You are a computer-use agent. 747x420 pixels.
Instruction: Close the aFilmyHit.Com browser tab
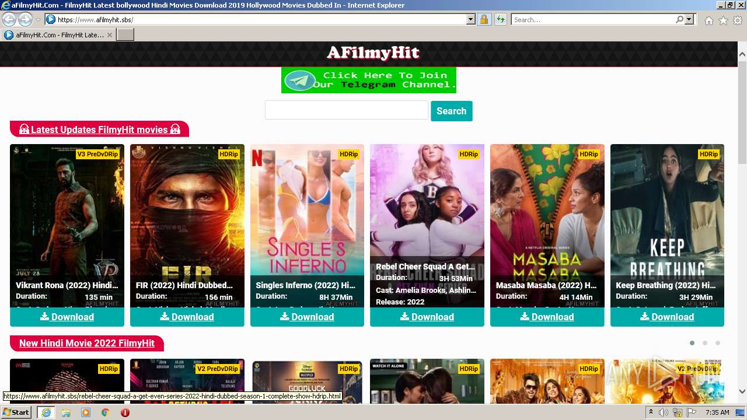point(110,35)
